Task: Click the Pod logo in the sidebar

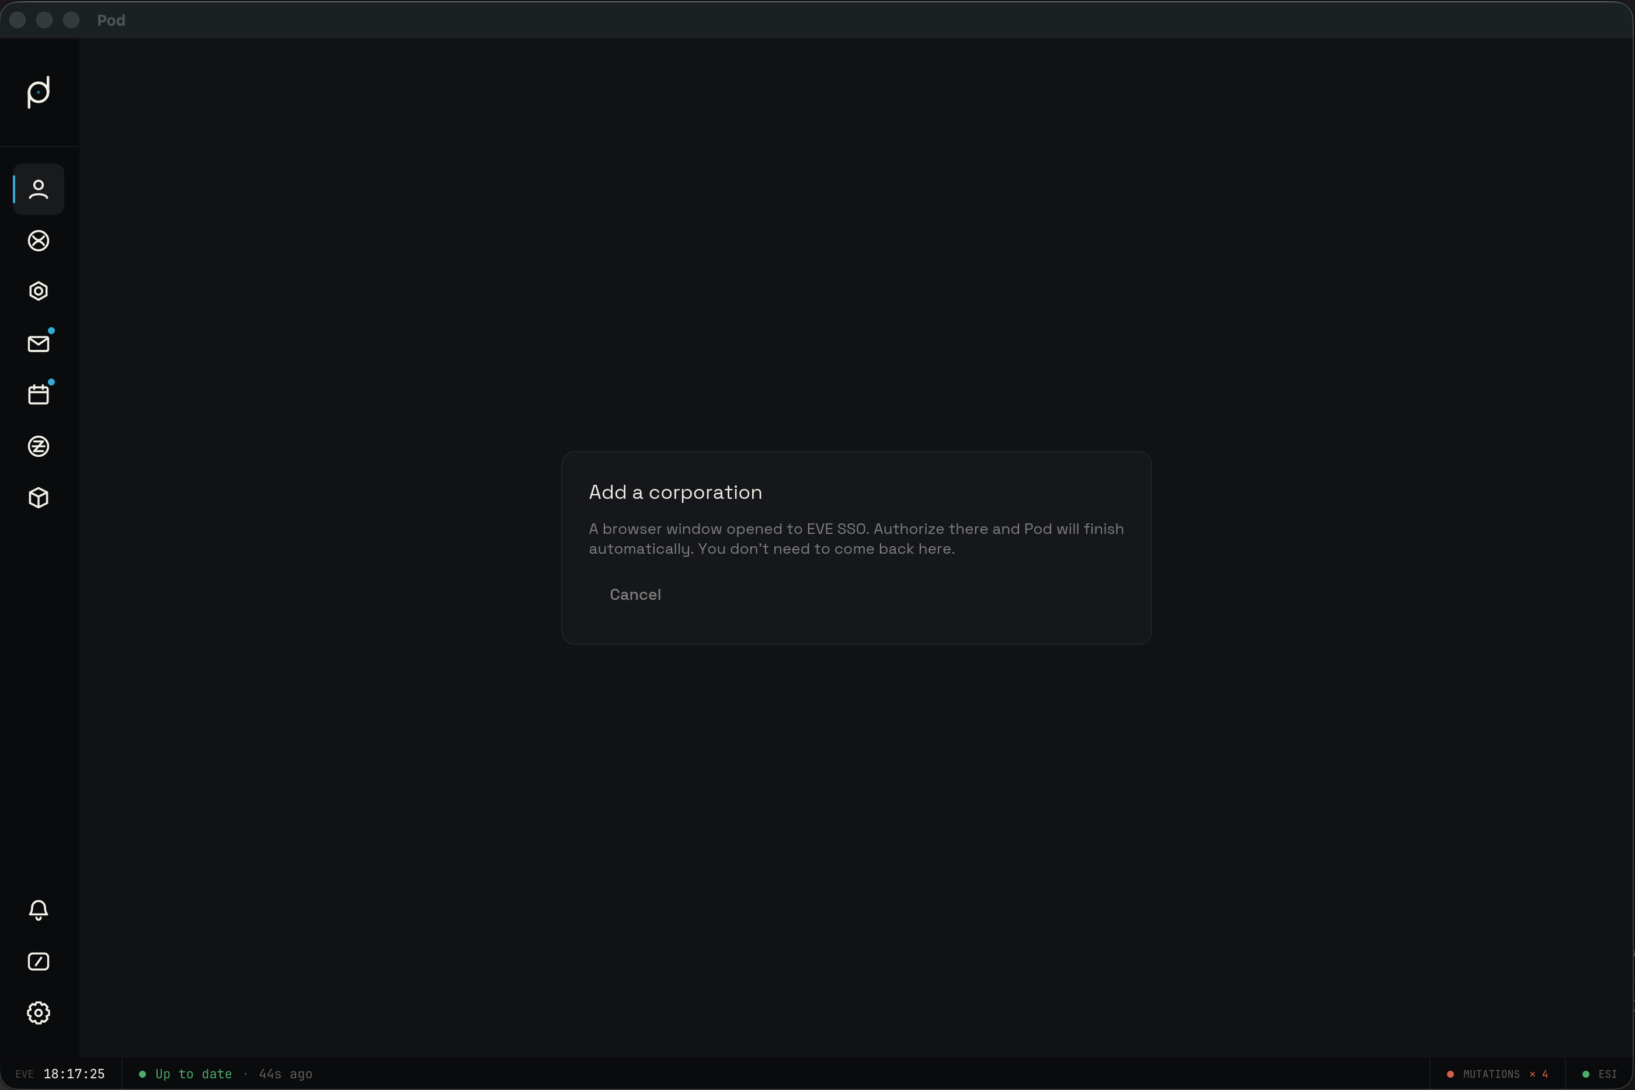Action: [x=38, y=92]
